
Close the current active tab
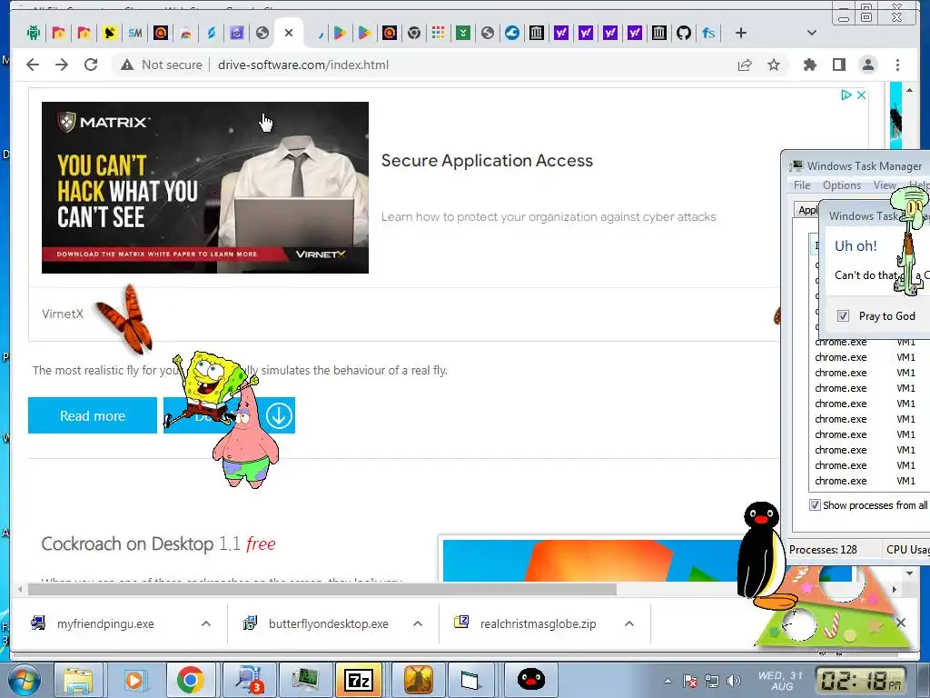tap(289, 33)
